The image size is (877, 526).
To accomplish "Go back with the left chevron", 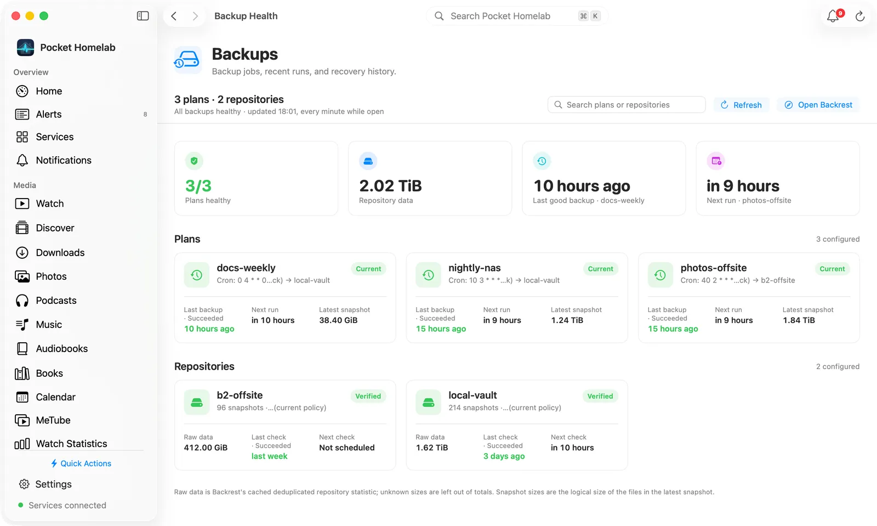I will (x=174, y=16).
